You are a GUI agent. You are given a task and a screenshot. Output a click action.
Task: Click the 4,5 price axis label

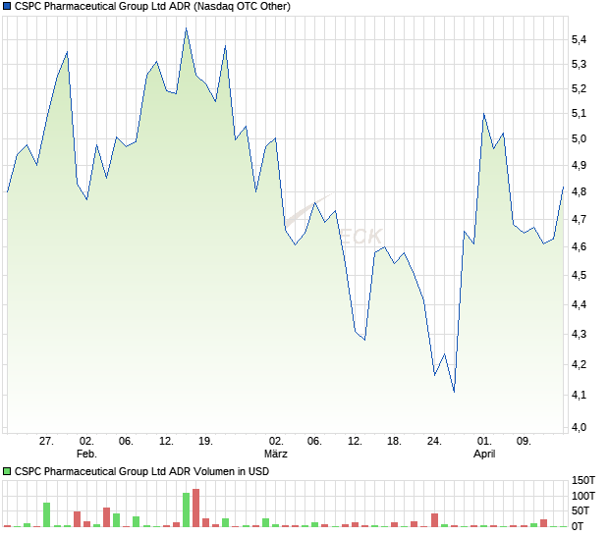[x=579, y=276]
